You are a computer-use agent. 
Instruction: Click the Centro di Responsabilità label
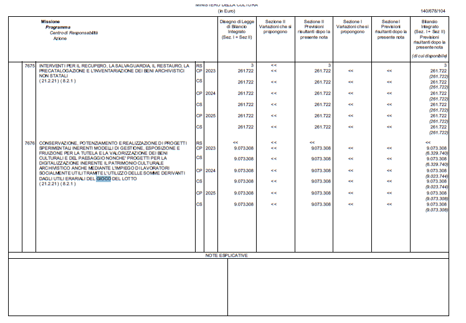(x=74, y=32)
